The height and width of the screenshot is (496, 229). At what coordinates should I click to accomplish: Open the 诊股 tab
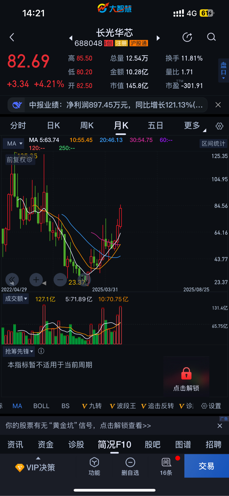(x=76, y=445)
